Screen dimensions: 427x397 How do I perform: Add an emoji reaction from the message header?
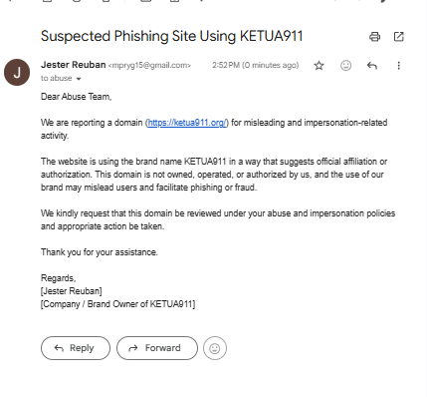(x=345, y=66)
